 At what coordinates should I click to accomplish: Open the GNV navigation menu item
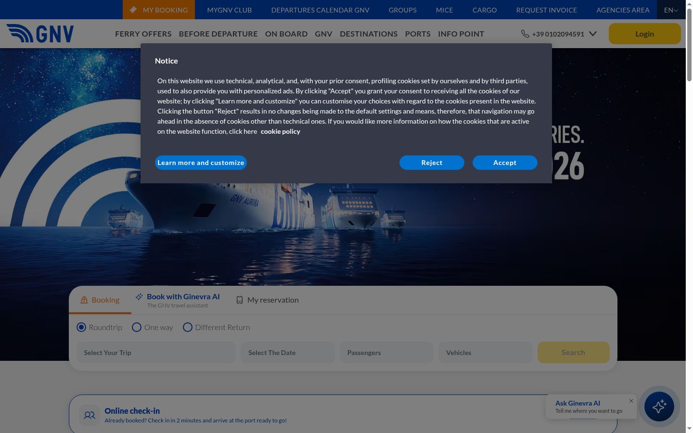(323, 34)
